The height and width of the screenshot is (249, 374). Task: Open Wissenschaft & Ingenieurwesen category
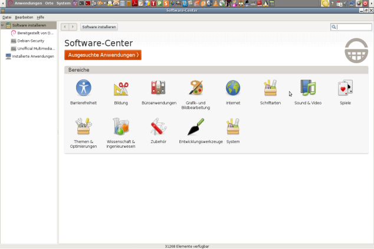pyautogui.click(x=121, y=133)
